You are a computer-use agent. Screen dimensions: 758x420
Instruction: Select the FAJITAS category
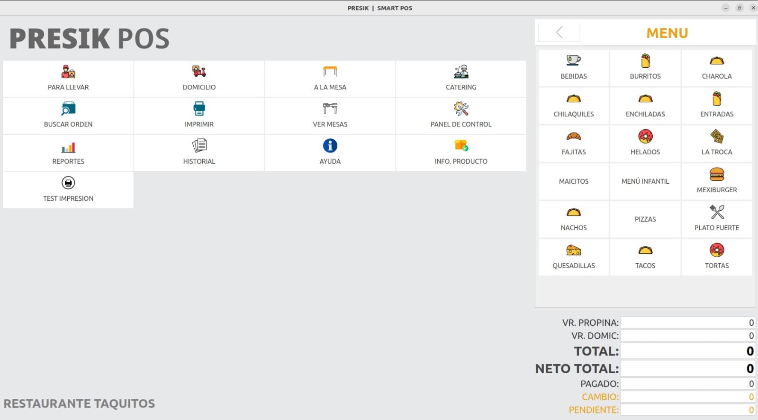click(574, 143)
